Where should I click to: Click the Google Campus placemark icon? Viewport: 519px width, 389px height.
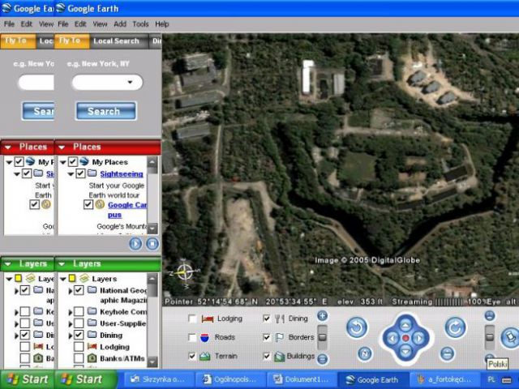coord(100,204)
